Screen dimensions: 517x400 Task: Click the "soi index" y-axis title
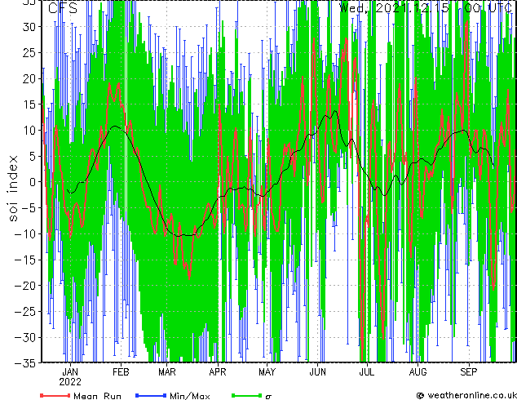pyautogui.click(x=12, y=188)
